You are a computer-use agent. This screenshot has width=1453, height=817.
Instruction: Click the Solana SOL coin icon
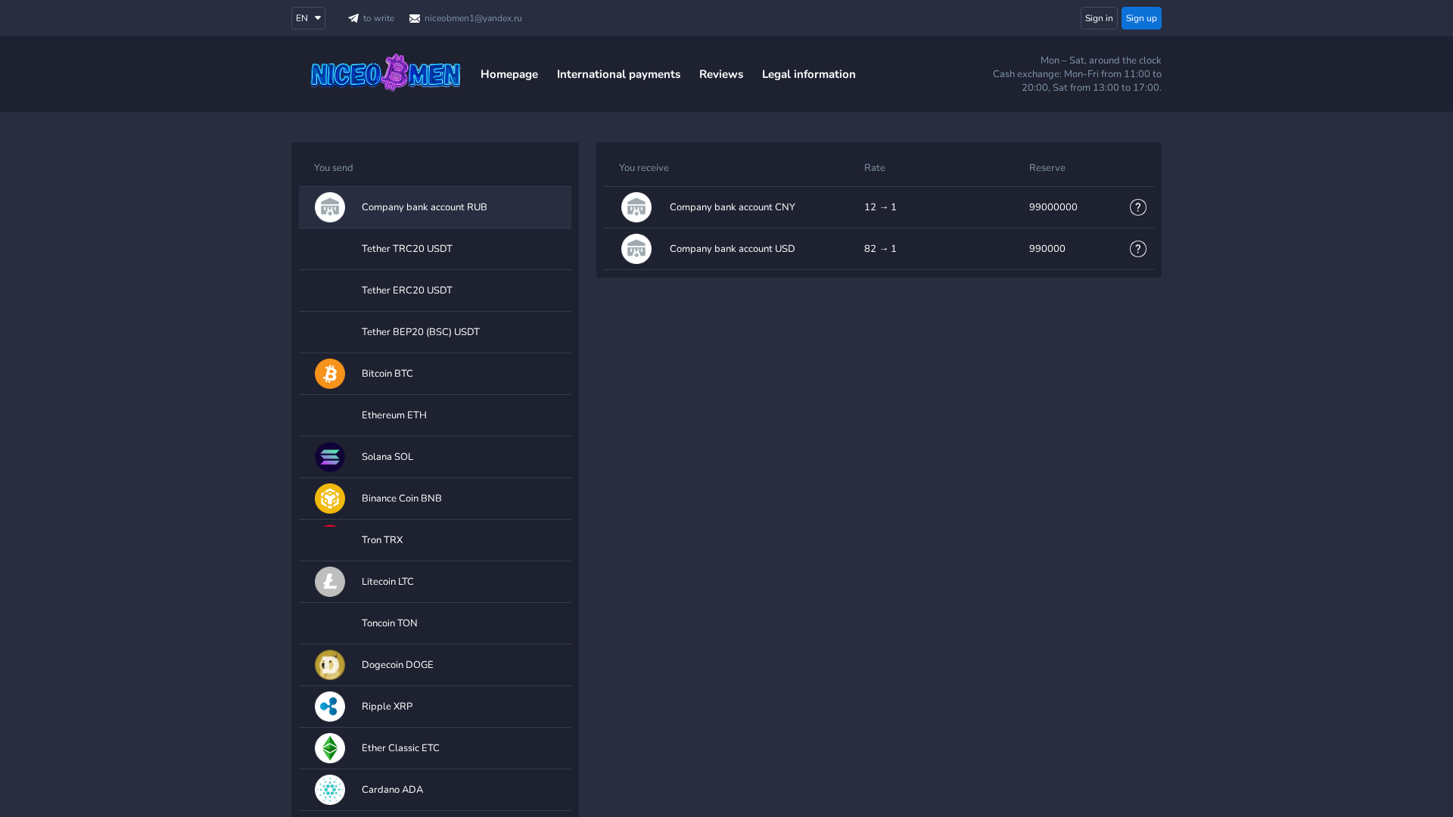330,457
